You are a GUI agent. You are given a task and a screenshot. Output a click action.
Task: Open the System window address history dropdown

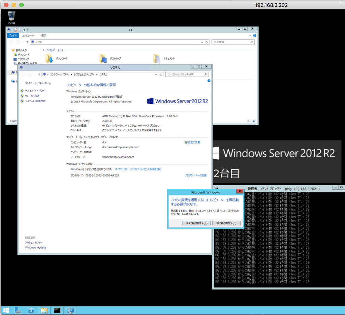pyautogui.click(x=156, y=74)
